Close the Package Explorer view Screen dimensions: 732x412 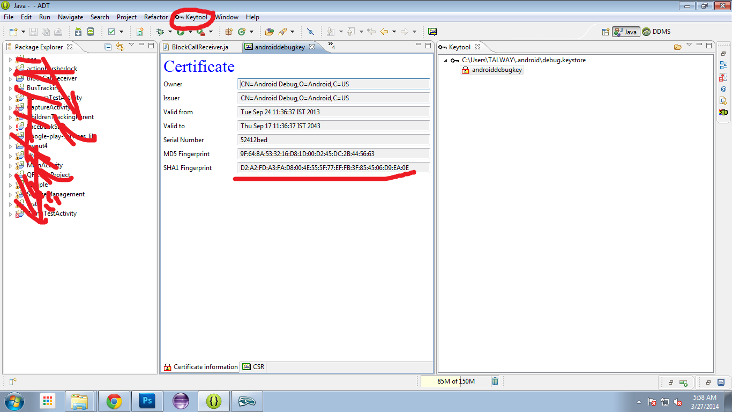pos(69,47)
